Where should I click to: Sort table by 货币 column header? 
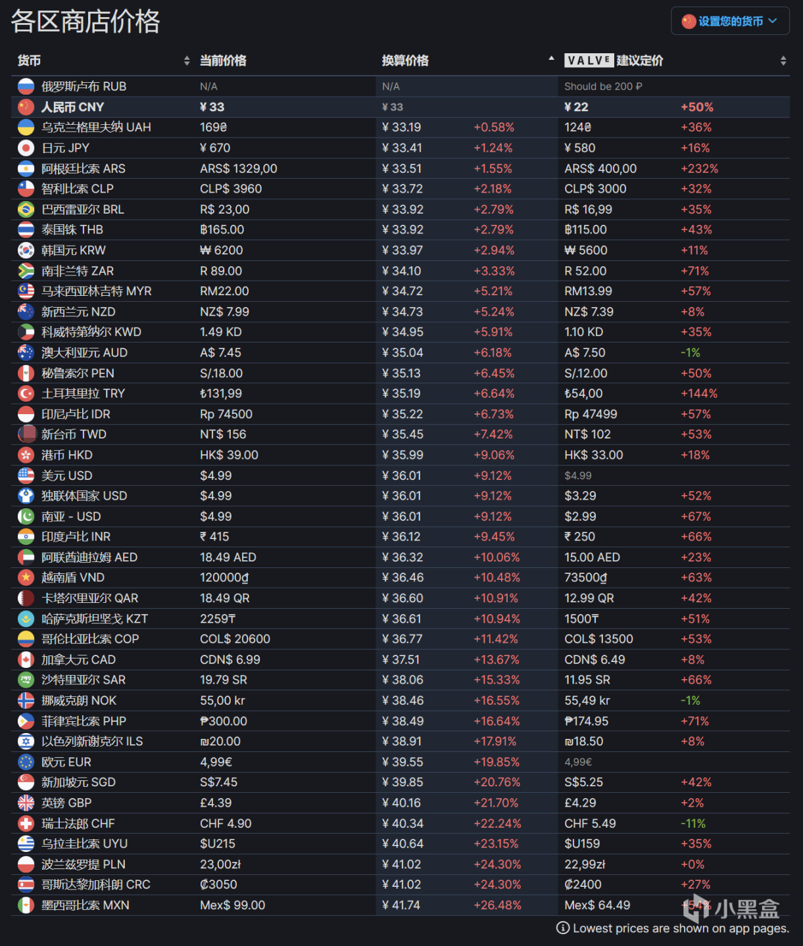click(30, 60)
